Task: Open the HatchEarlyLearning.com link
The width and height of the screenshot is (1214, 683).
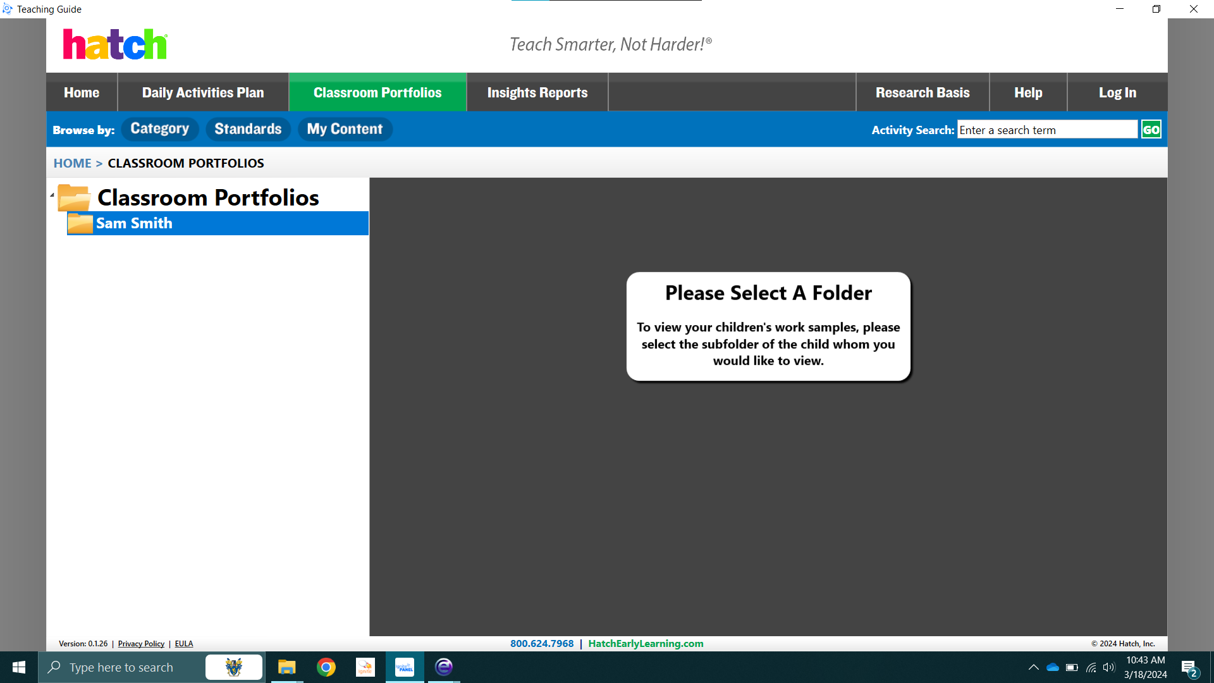Action: (x=646, y=644)
